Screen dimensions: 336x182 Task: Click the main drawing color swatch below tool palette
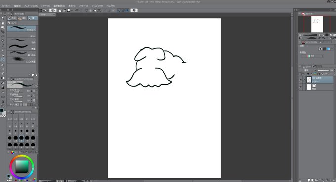[1, 110]
